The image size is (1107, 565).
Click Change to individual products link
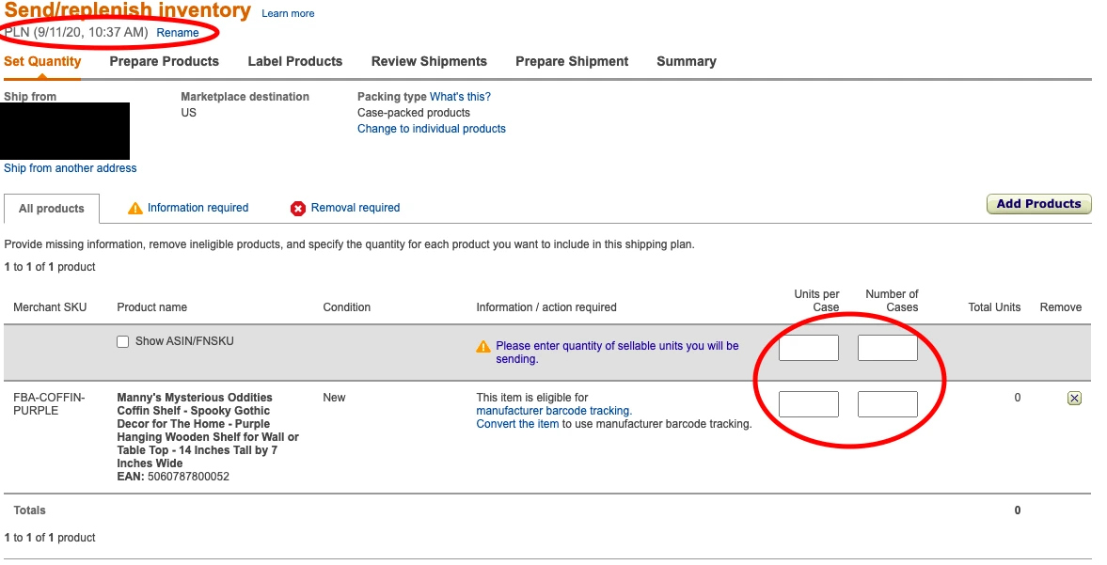click(431, 128)
